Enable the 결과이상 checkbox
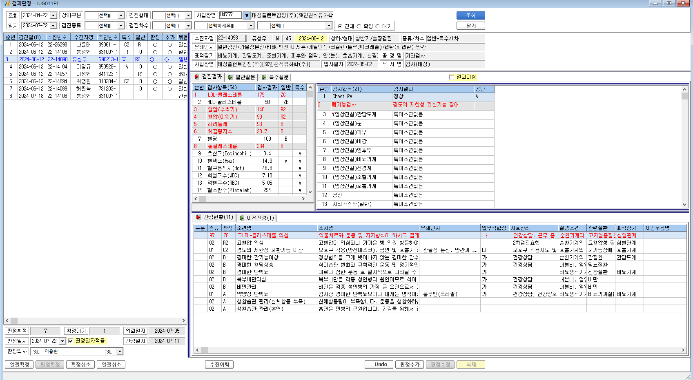Screen dimensions: 693x380 tap(452, 77)
